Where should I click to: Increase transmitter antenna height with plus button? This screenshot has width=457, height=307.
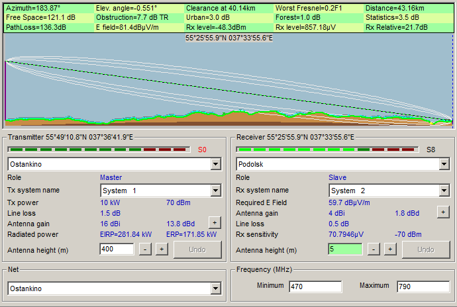click(161, 249)
